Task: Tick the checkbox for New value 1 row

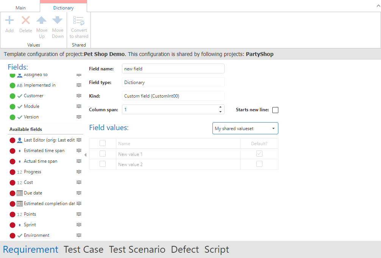Action: coord(103,154)
